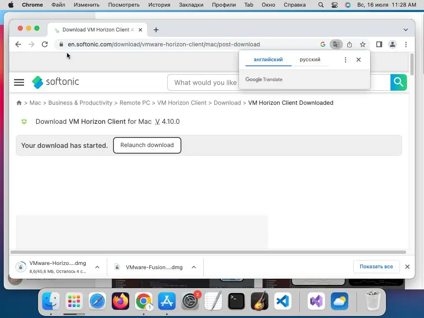Screen dimensions: 424x318
Task: Open the Download breadcrumb link
Action: point(227,103)
